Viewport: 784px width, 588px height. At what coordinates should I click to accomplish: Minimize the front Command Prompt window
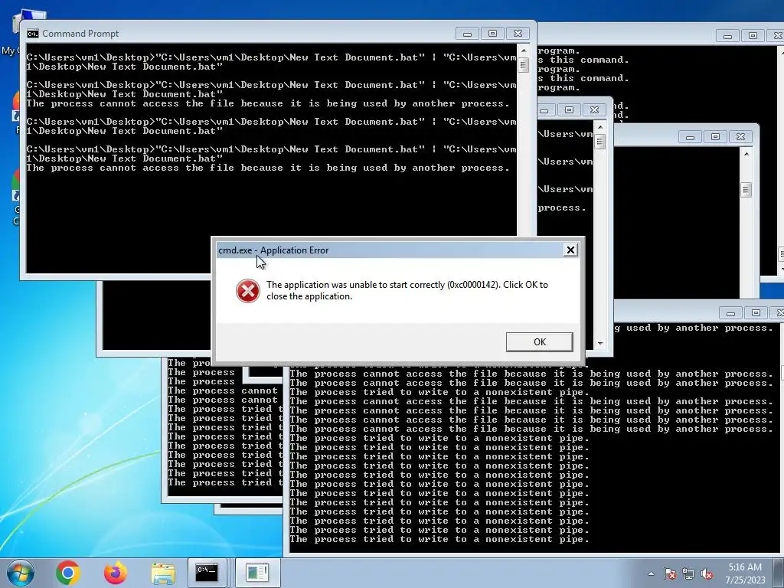click(467, 34)
